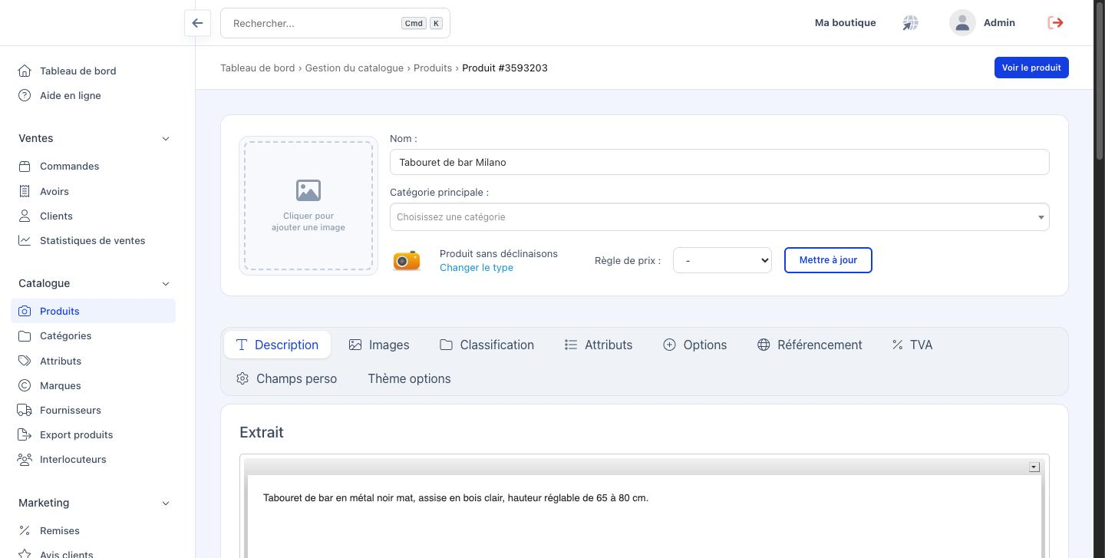Click the Tableau de bord home icon
This screenshot has height=558, width=1105.
[25, 71]
